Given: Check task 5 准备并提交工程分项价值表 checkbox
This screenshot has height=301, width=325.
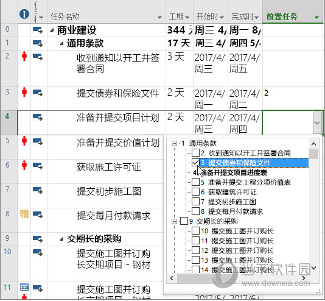Looking at the screenshot, I should 195,182.
